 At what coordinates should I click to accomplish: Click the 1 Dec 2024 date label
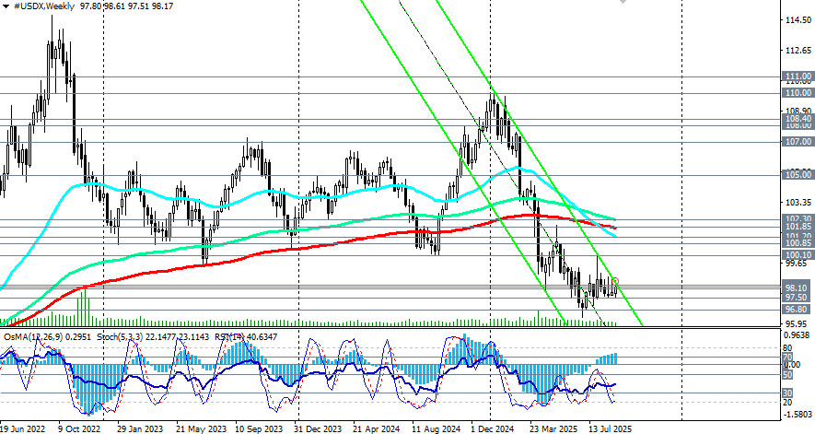(492, 428)
